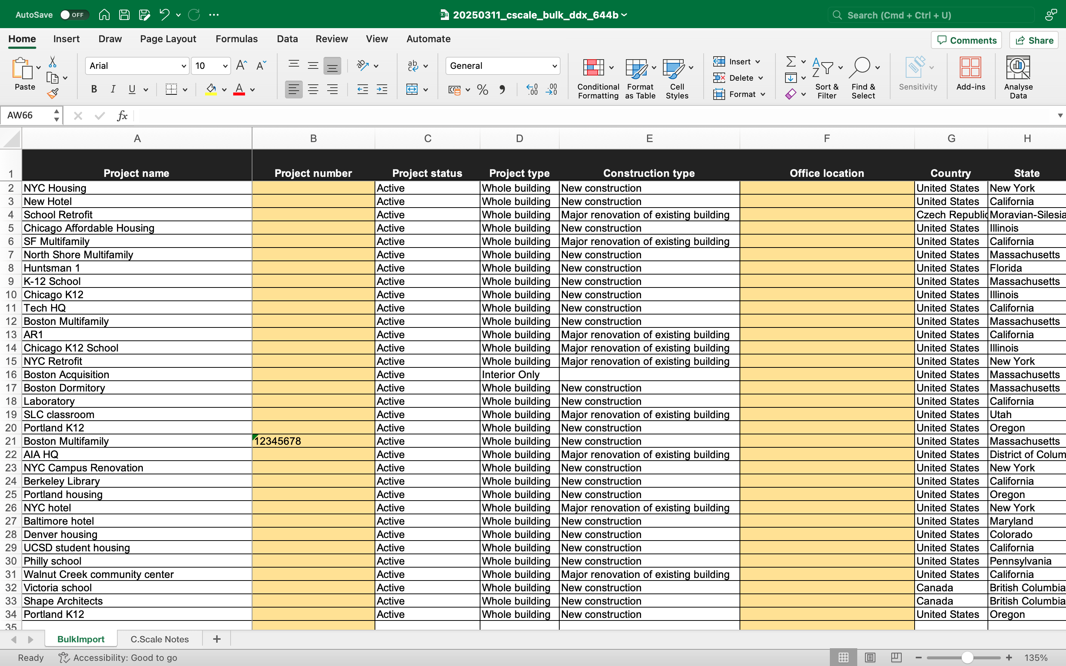Open the Data ribbon tab
Screen dimensions: 1066x666
tap(287, 39)
